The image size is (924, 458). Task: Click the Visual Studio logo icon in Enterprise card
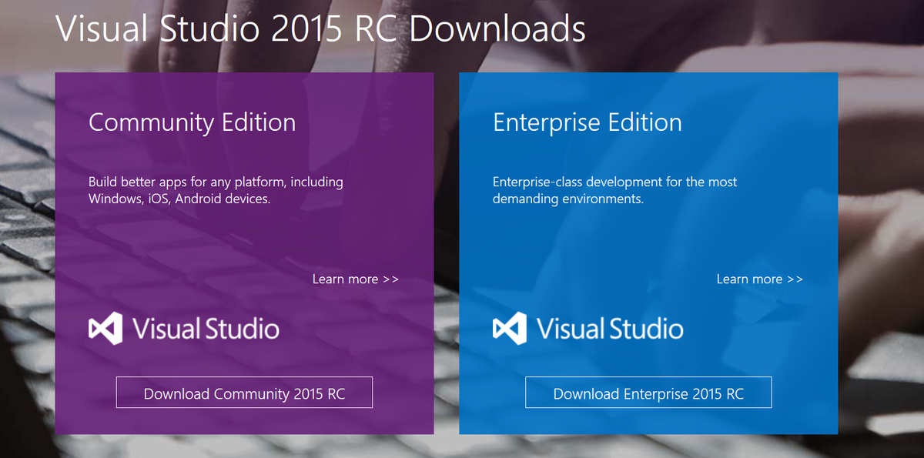510,329
